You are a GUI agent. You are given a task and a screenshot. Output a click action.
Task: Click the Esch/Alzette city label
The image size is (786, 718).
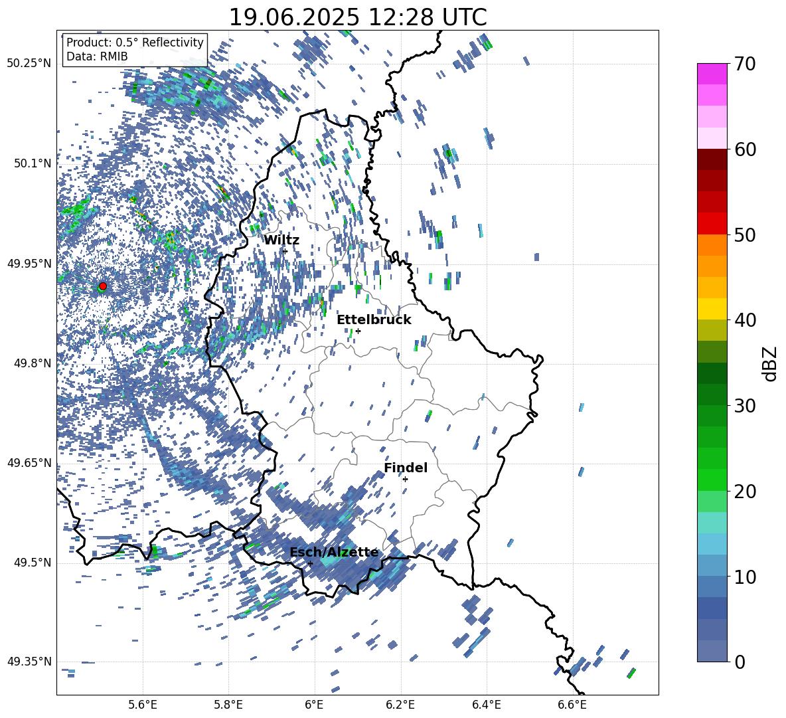coord(334,553)
